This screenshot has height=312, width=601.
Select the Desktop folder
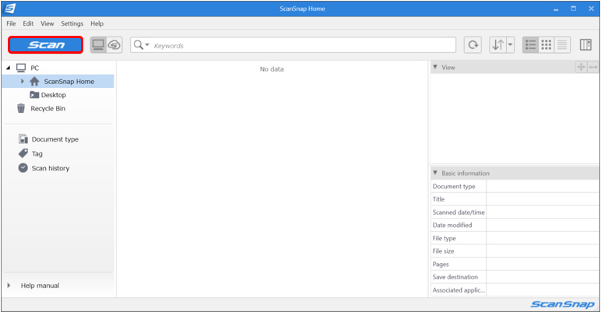[53, 95]
